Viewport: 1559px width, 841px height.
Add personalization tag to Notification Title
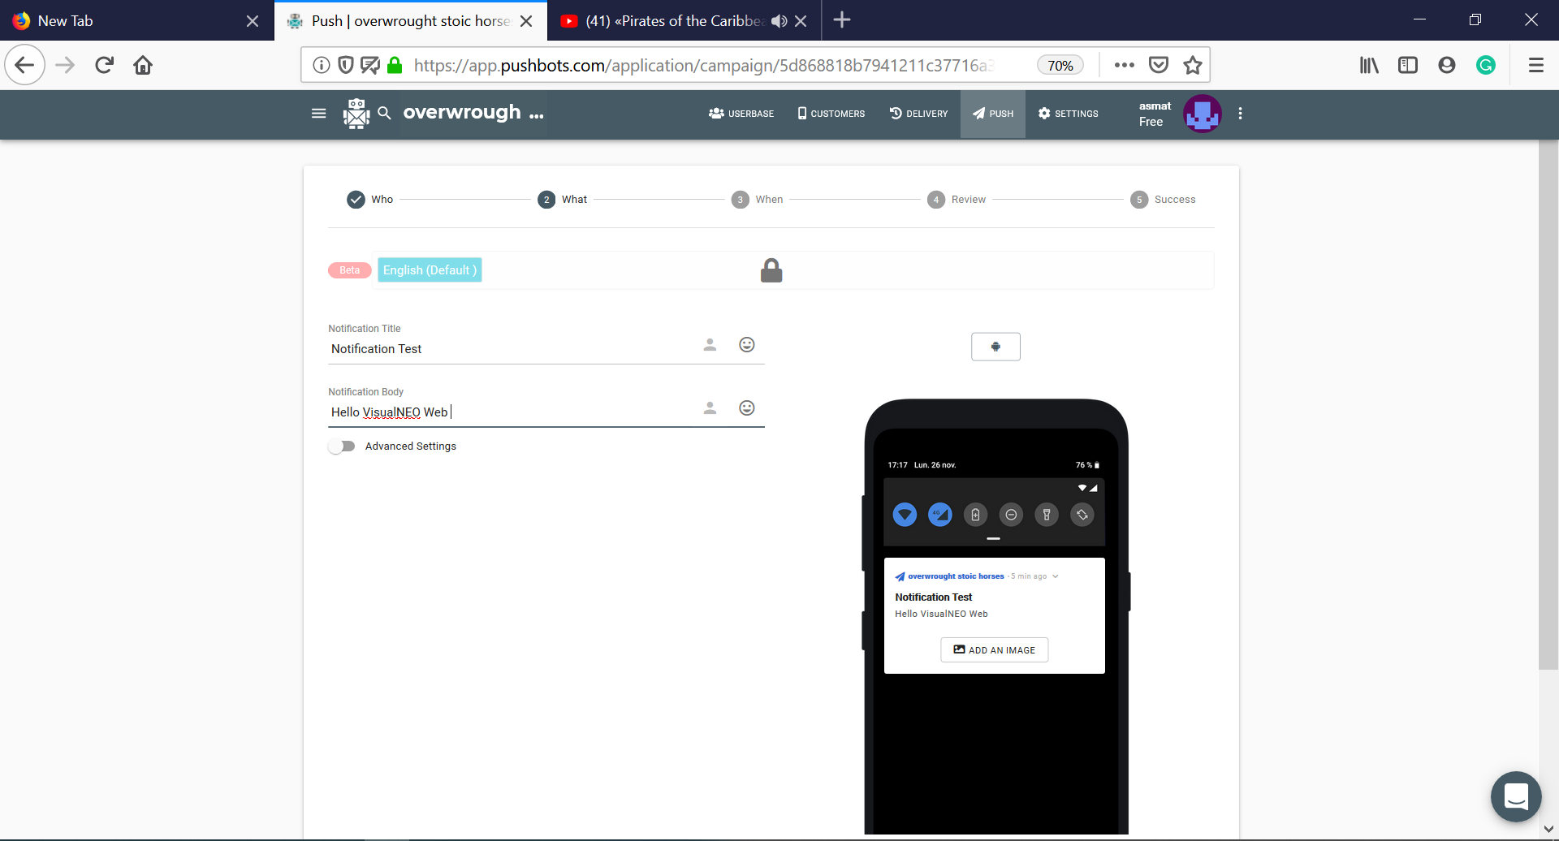click(710, 345)
